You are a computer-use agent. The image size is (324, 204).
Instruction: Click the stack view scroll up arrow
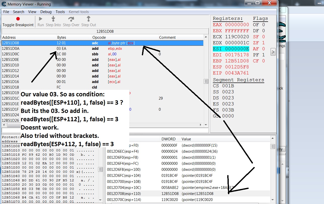click(272, 139)
